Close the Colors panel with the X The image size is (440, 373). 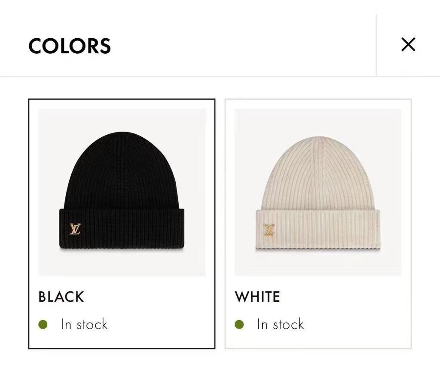408,44
